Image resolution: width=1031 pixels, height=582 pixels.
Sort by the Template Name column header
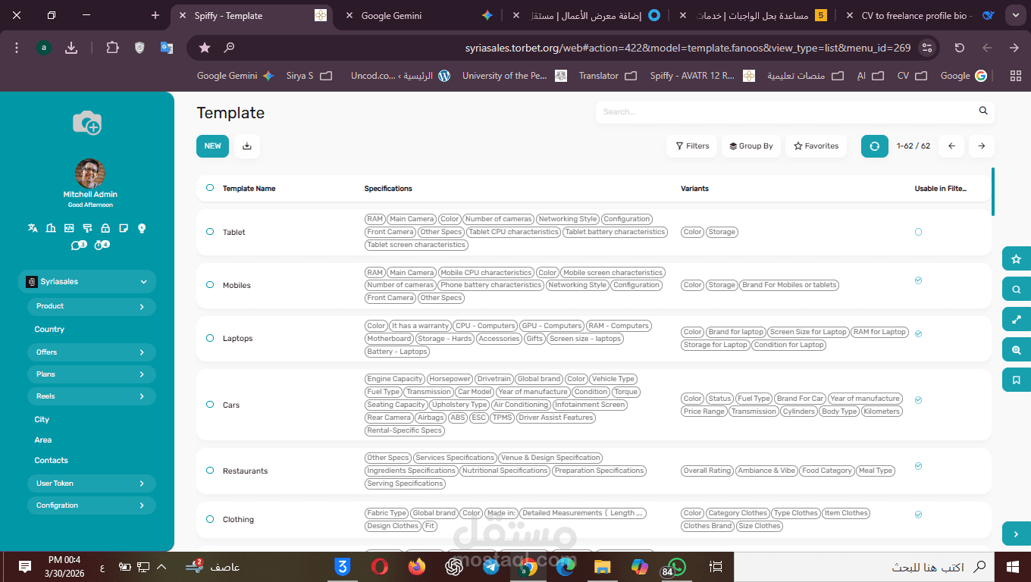click(x=249, y=188)
